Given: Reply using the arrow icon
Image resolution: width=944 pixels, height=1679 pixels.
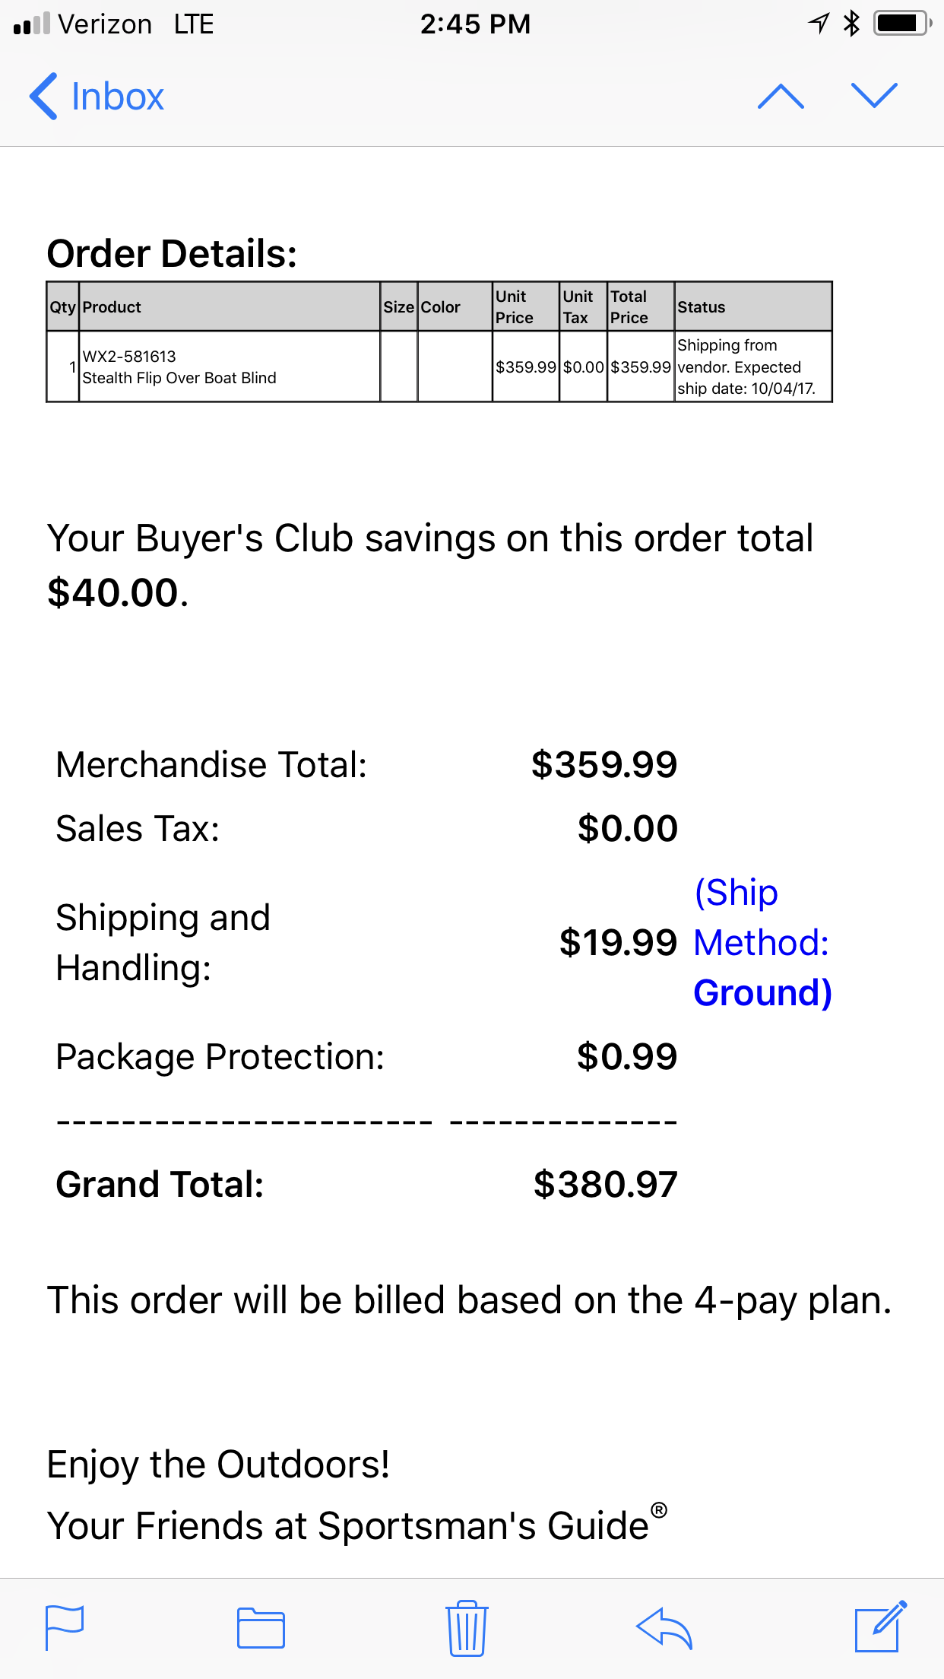Looking at the screenshot, I should [664, 1628].
